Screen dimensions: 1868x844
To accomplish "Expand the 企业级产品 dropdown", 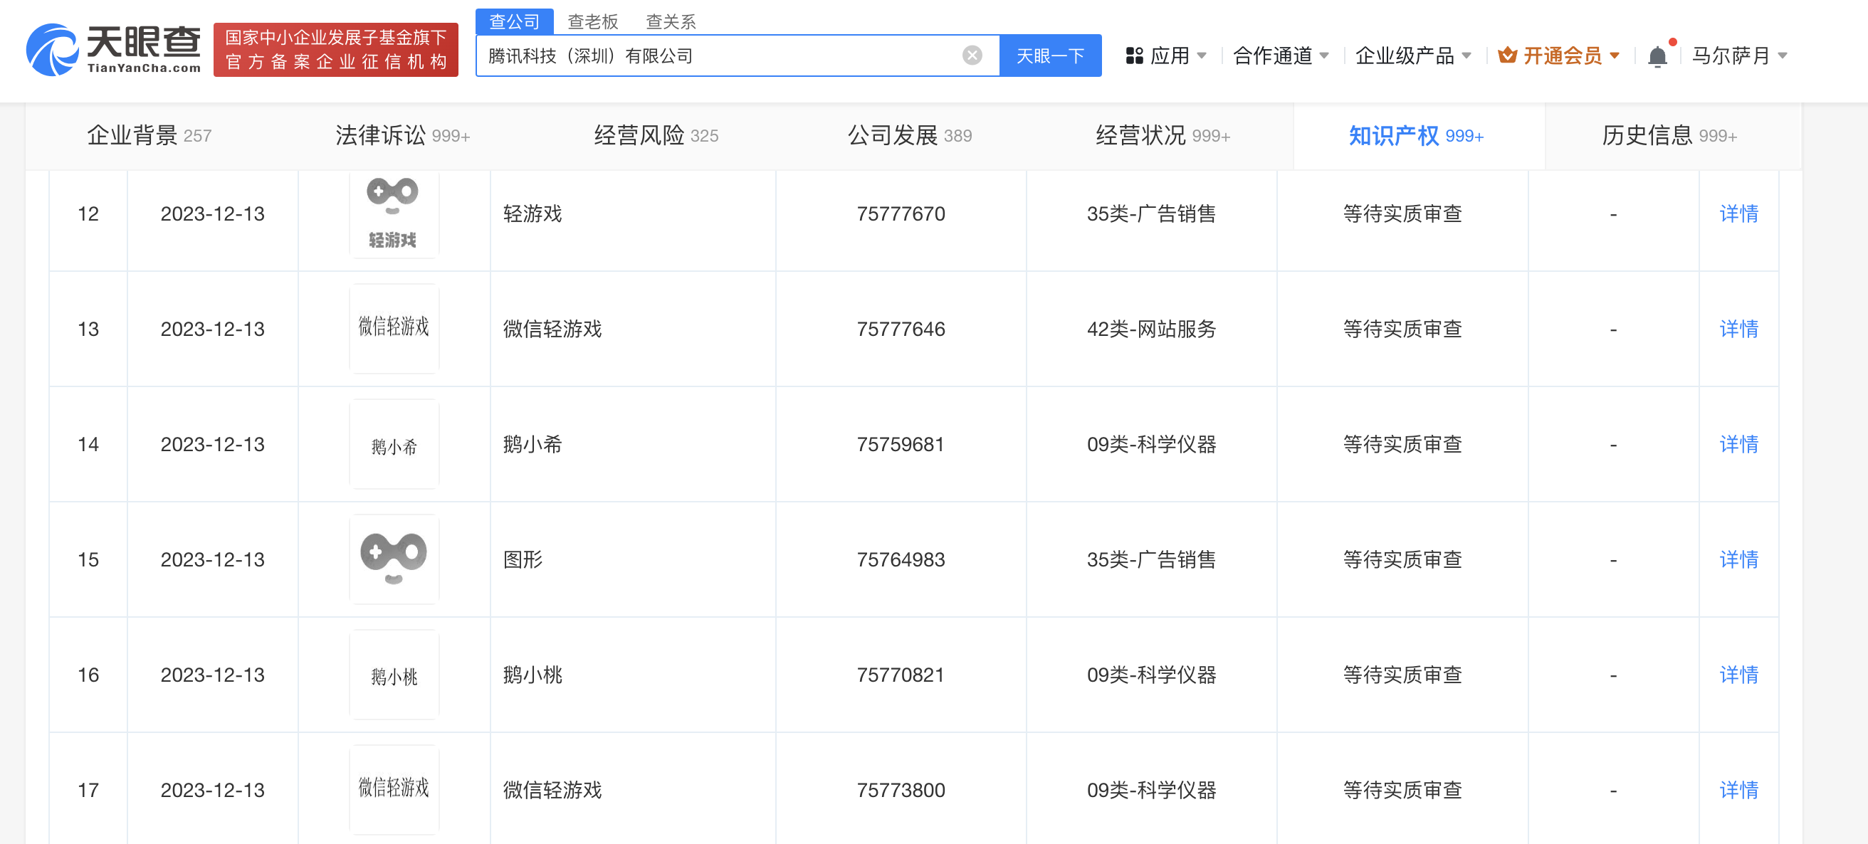I will (1412, 56).
